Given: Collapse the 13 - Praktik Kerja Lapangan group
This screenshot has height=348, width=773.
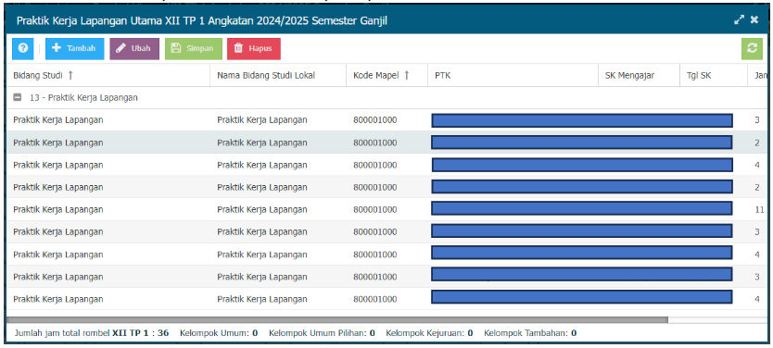Looking at the screenshot, I should coord(18,97).
